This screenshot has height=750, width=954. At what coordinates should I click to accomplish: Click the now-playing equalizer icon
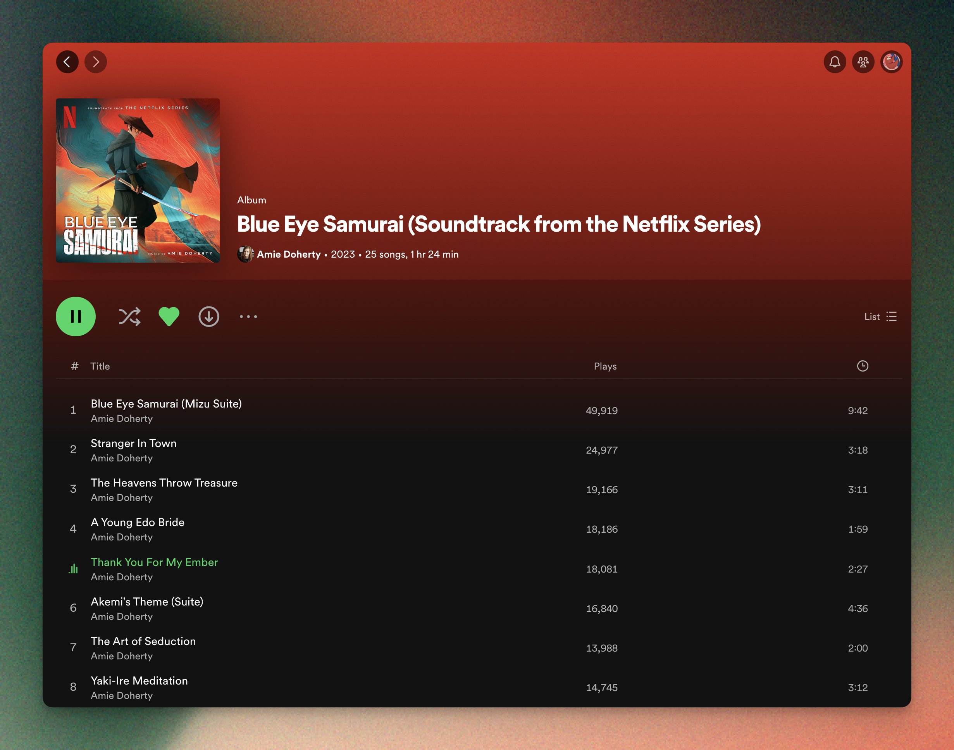[73, 569]
